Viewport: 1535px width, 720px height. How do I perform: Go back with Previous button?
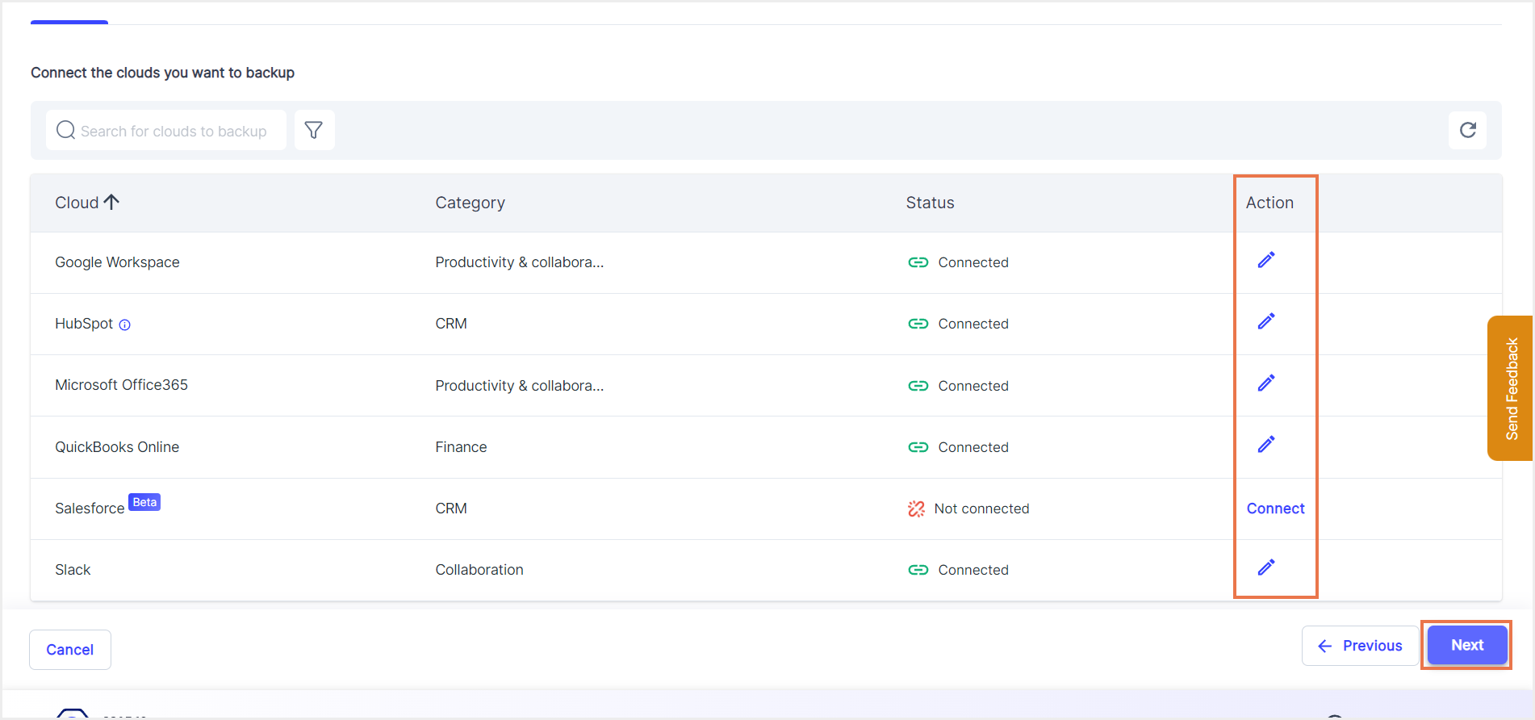pos(1360,646)
